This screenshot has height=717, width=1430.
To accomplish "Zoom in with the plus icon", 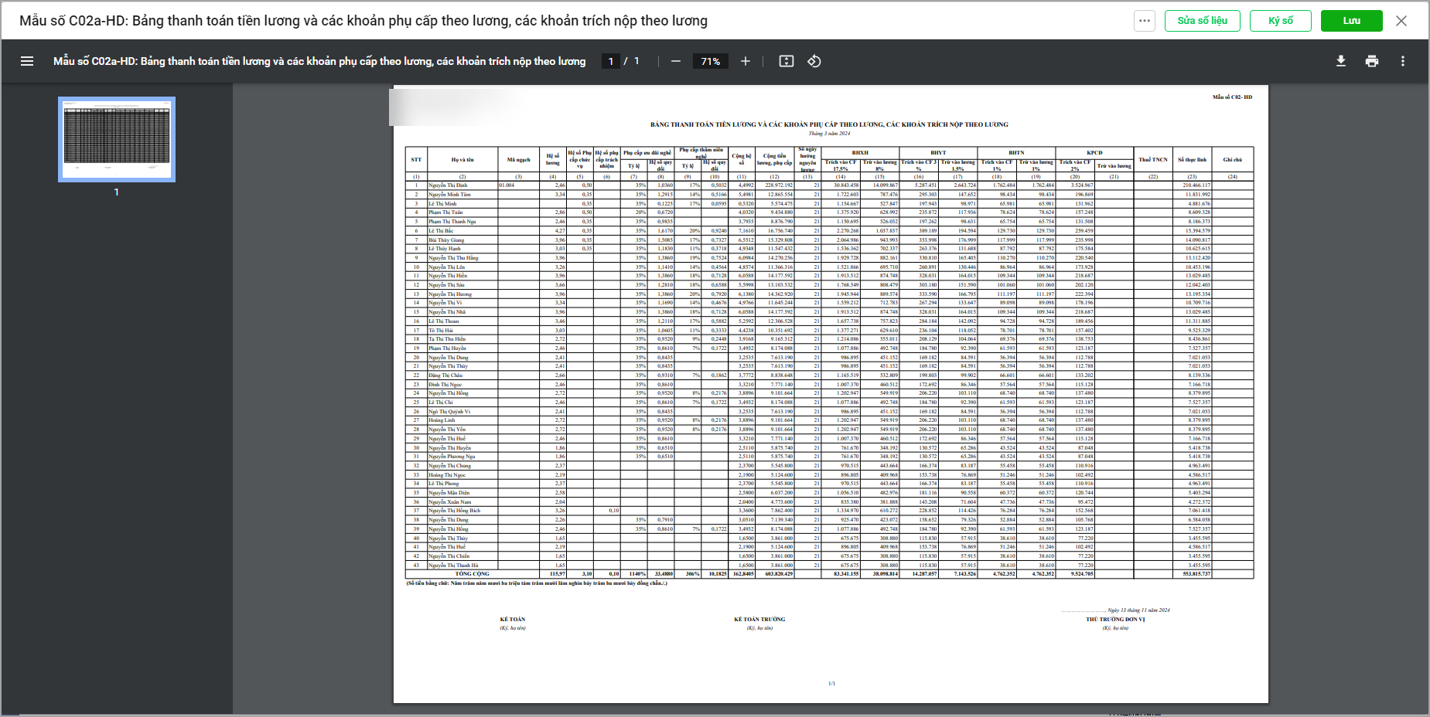I will (x=746, y=61).
